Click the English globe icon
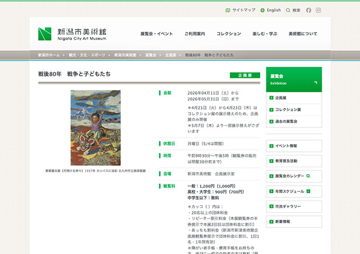 (x=263, y=11)
